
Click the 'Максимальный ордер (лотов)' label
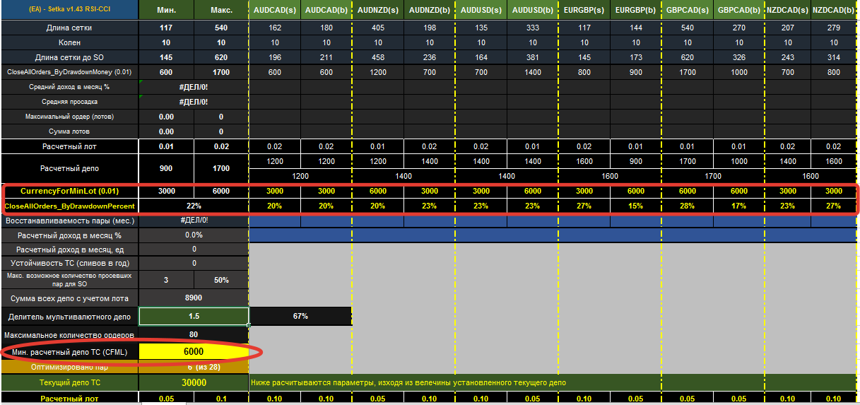tap(69, 117)
